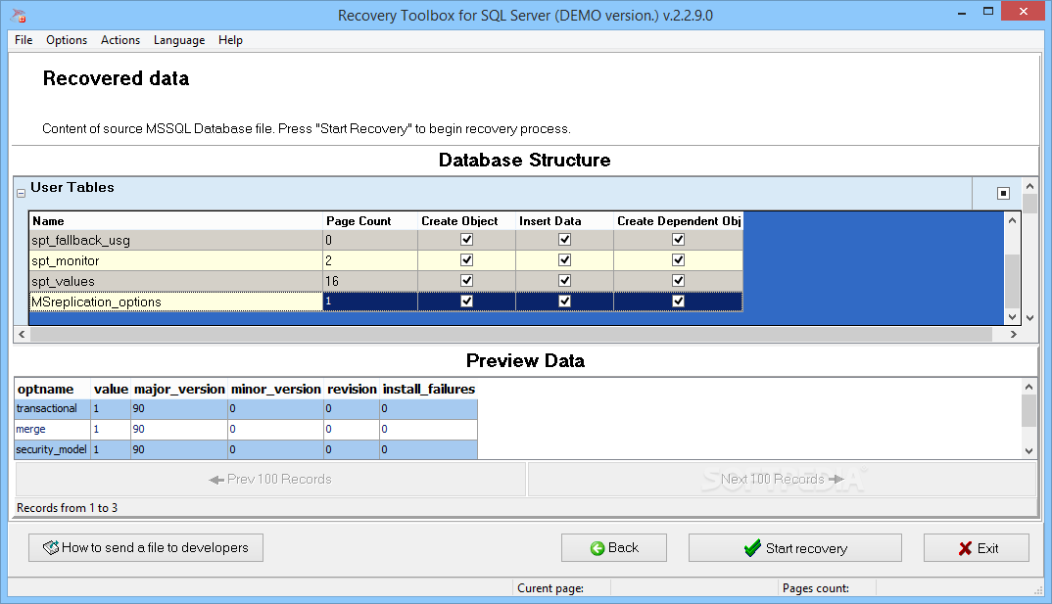
Task: Click Prev 100 Records button
Action: (x=270, y=480)
